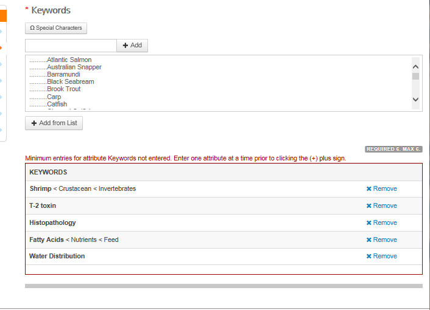
Task: Remove the T-2 toxin keyword
Action: tap(382, 206)
